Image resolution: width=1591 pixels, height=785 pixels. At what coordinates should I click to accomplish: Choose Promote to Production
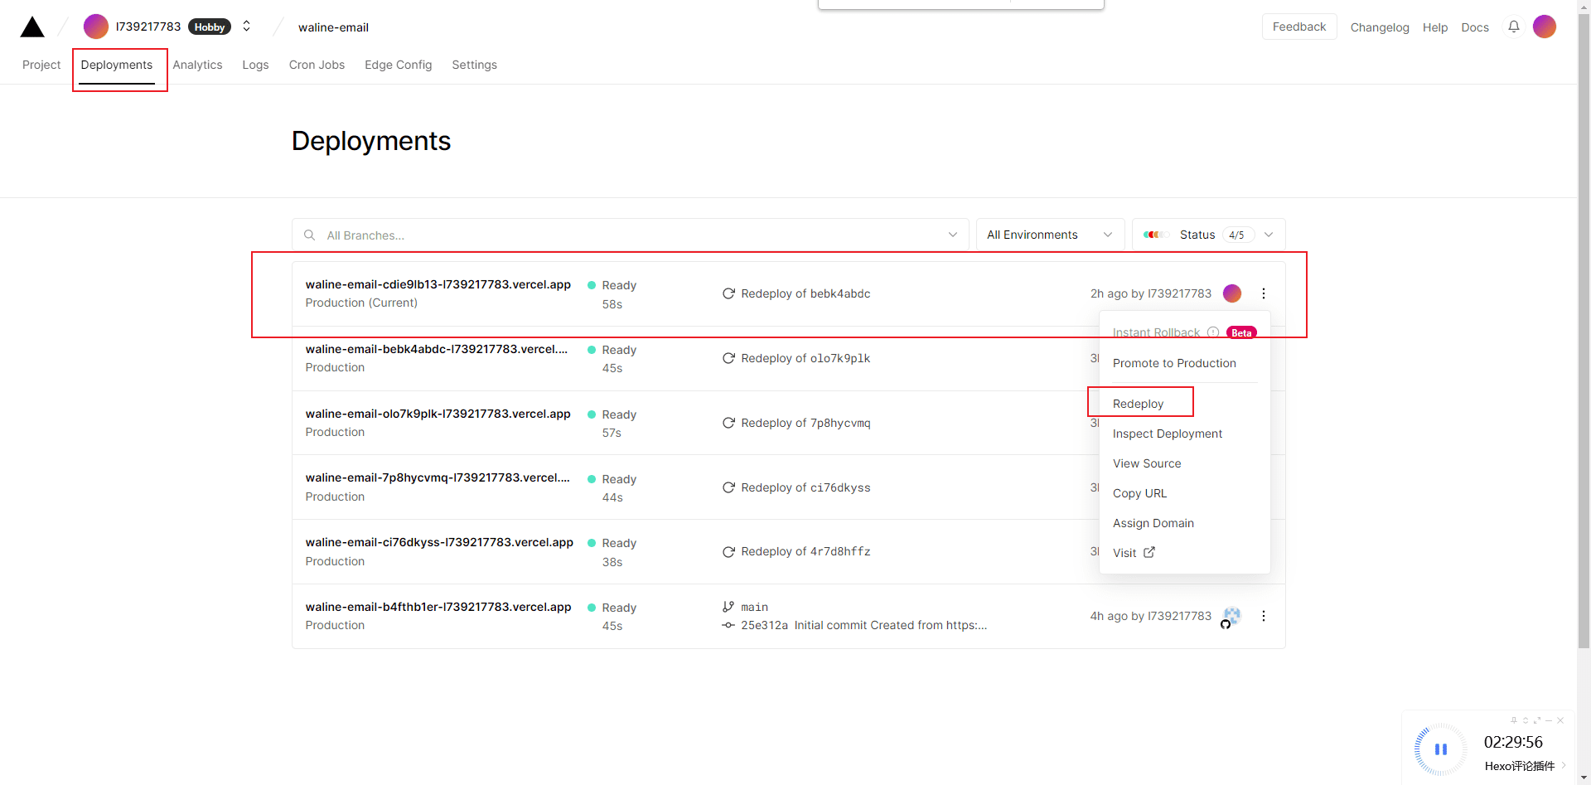(1174, 363)
